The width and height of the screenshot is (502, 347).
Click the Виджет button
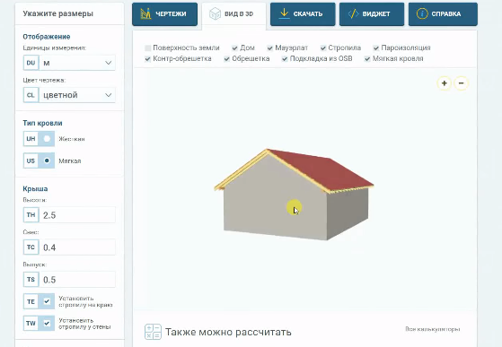(372, 14)
